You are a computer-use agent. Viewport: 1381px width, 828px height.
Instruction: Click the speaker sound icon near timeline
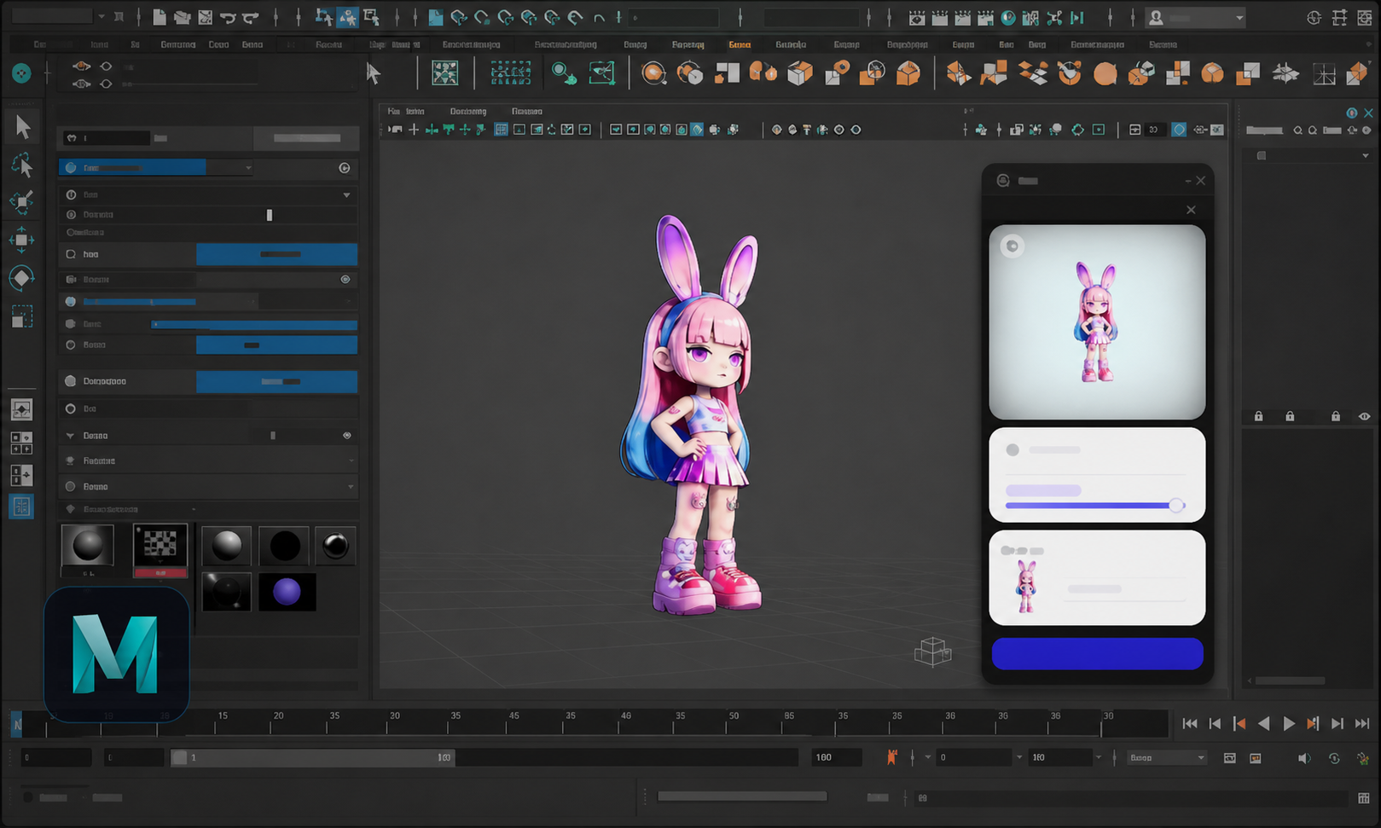tap(1304, 758)
